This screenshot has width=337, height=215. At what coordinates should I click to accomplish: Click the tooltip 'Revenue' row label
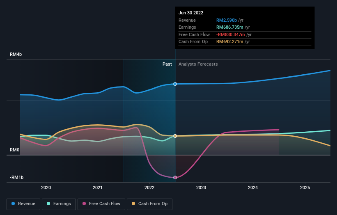[187, 20]
